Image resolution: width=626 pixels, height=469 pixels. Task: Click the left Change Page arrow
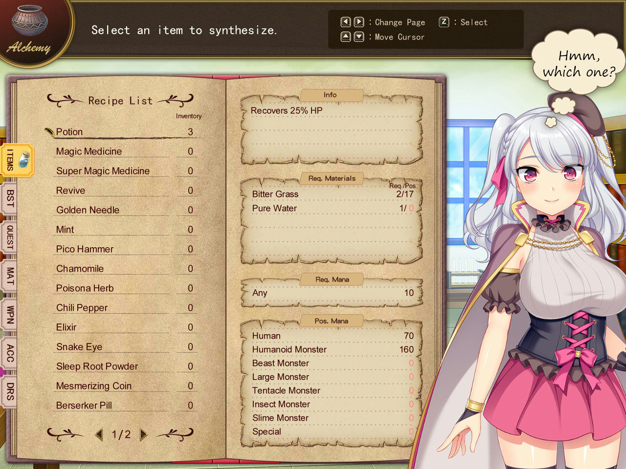(x=345, y=22)
